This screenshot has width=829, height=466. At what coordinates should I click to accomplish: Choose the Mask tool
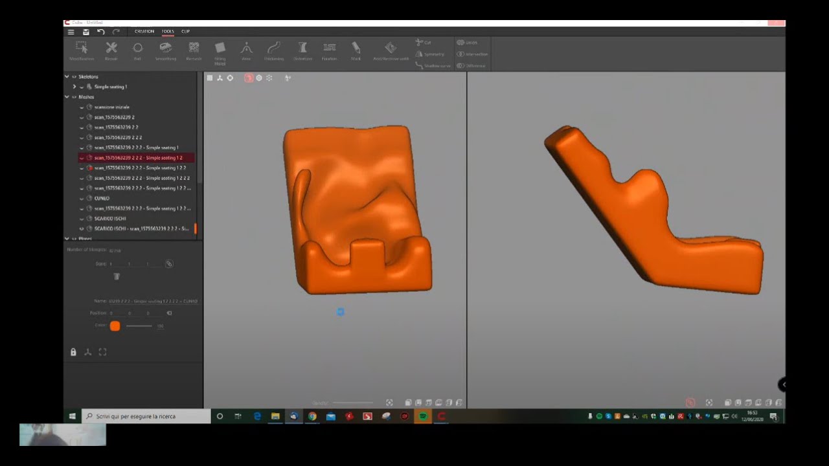(x=356, y=51)
